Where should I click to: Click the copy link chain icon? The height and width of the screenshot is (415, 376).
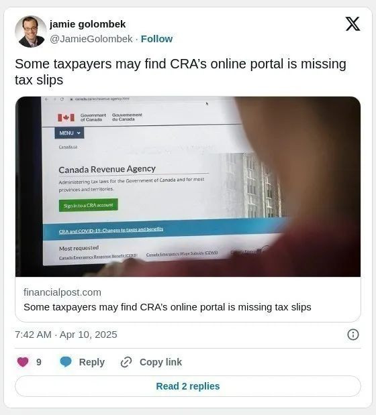click(x=126, y=362)
